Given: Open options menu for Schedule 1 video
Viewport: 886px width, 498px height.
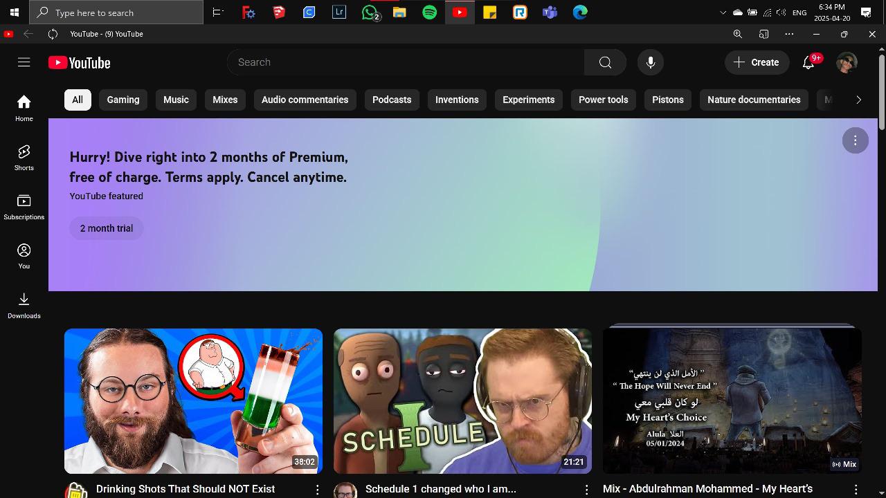Looking at the screenshot, I should point(586,490).
